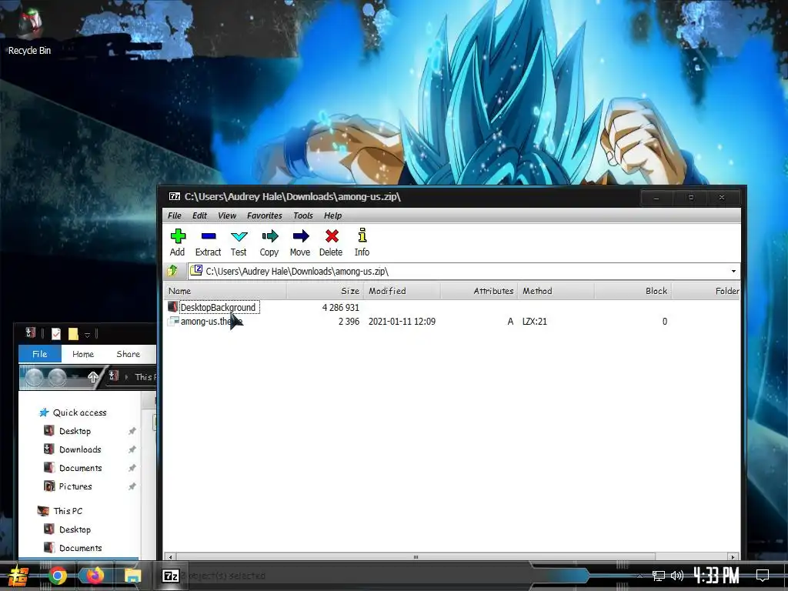Open the View menu
Screen dimensions: 788x591
point(227,215)
